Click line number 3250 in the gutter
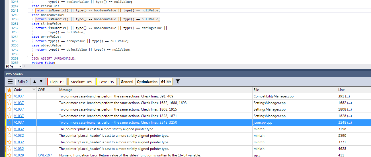This screenshot has height=157, width=371. pyautogui.click(x=15, y=19)
